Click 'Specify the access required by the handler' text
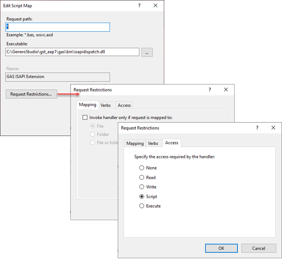The width and height of the screenshot is (282, 261). click(175, 157)
